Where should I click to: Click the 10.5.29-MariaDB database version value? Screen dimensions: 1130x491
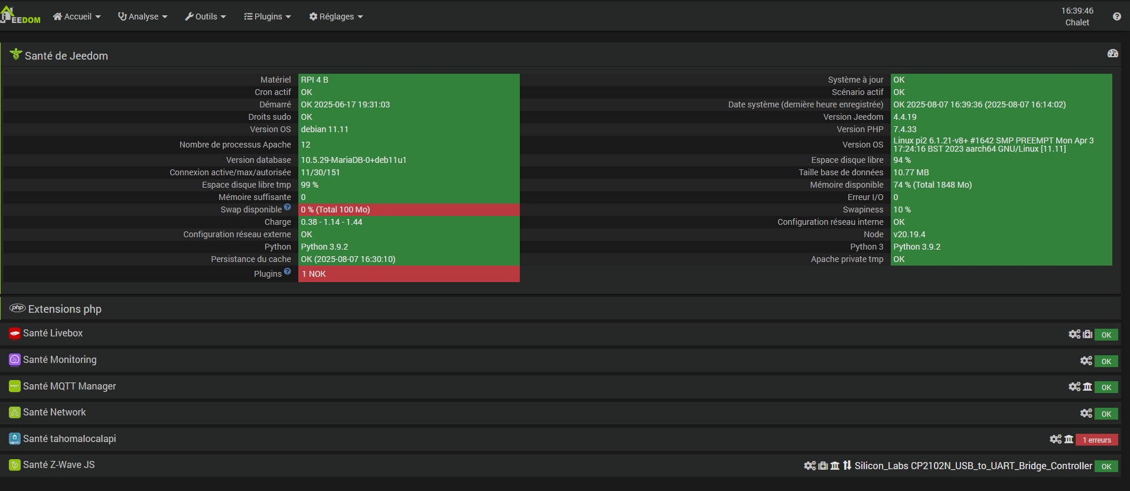coord(354,160)
